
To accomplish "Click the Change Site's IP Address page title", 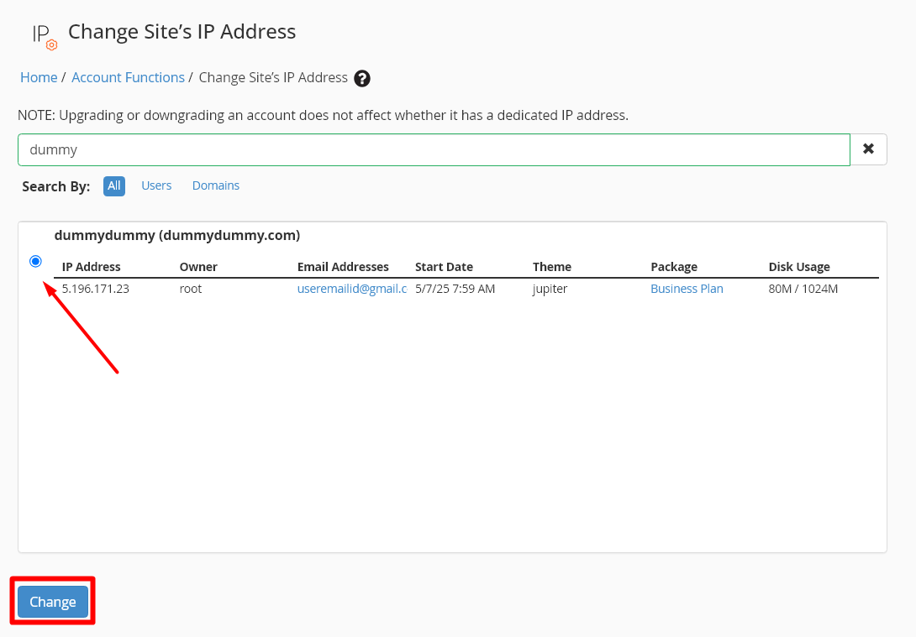I will 182,32.
